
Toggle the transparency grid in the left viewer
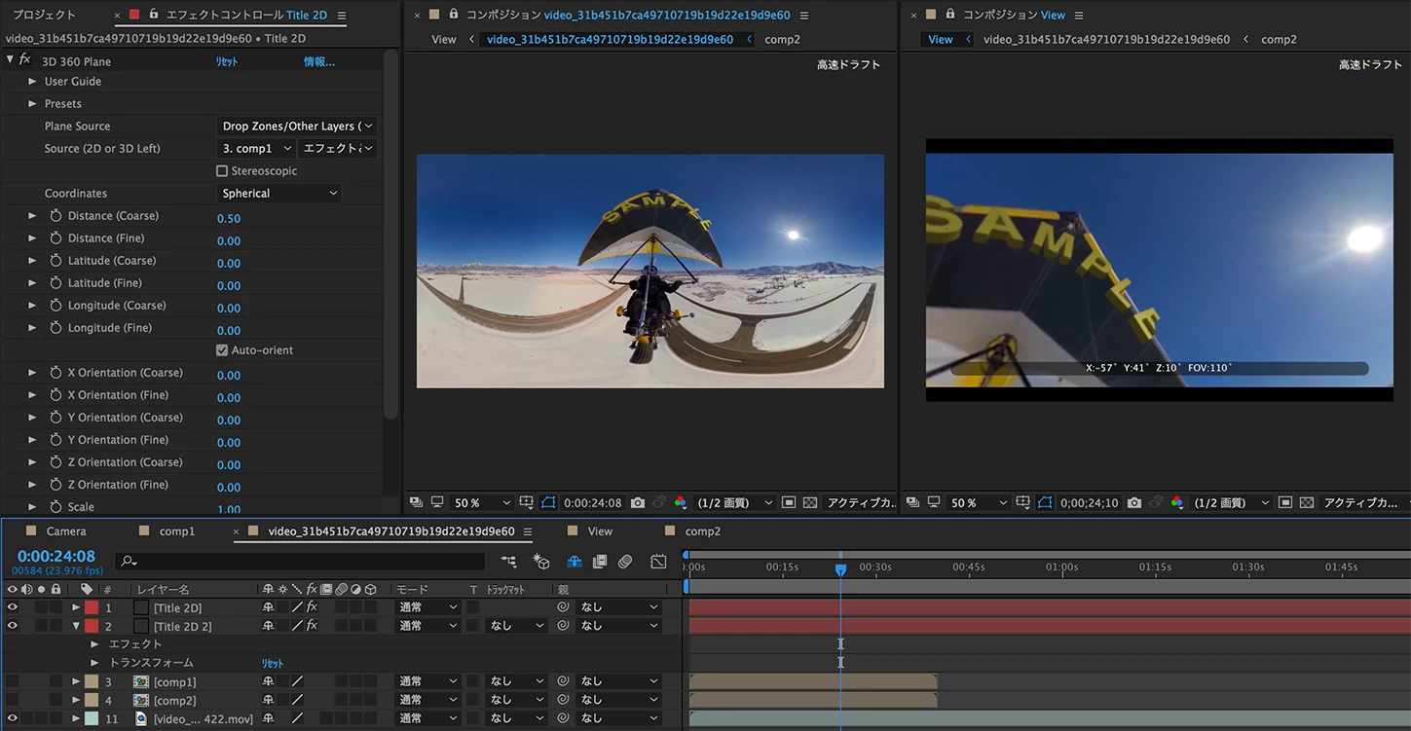coord(808,503)
